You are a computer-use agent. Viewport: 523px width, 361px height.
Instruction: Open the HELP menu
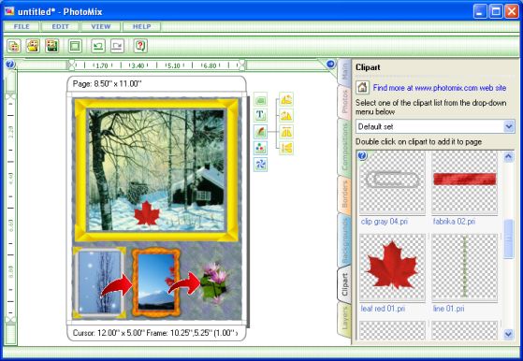142,27
